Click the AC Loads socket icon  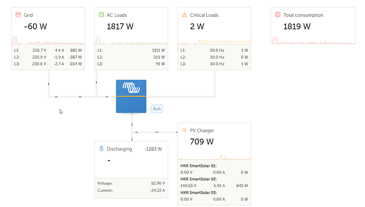pyautogui.click(x=101, y=15)
